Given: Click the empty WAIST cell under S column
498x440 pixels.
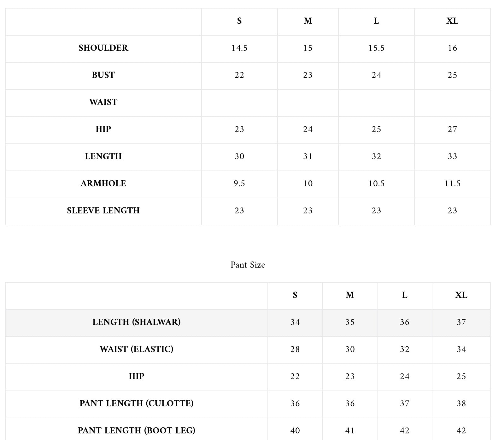Looking at the screenshot, I should click(x=239, y=103).
